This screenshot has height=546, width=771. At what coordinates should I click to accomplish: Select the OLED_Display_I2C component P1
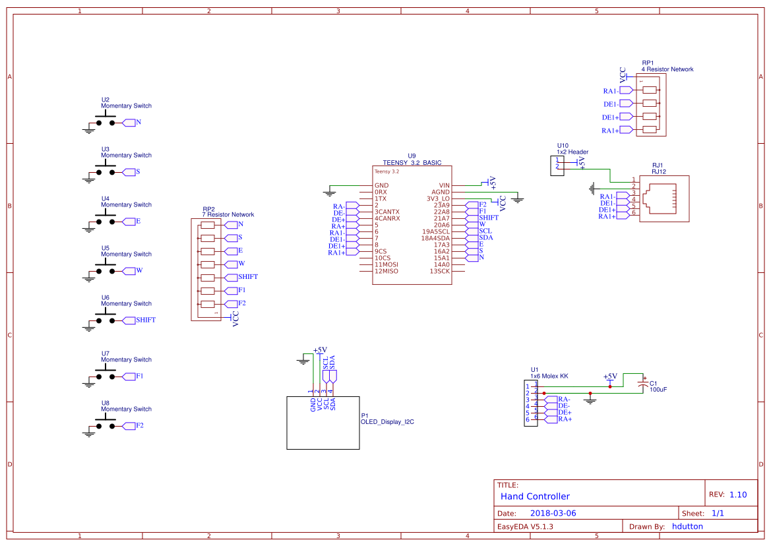[x=323, y=422]
